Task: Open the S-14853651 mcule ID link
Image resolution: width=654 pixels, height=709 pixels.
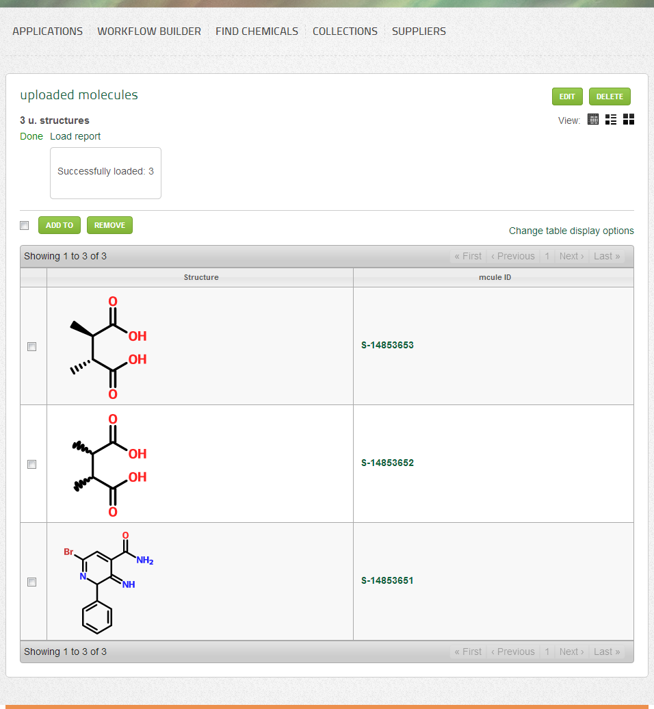Action: [x=387, y=581]
